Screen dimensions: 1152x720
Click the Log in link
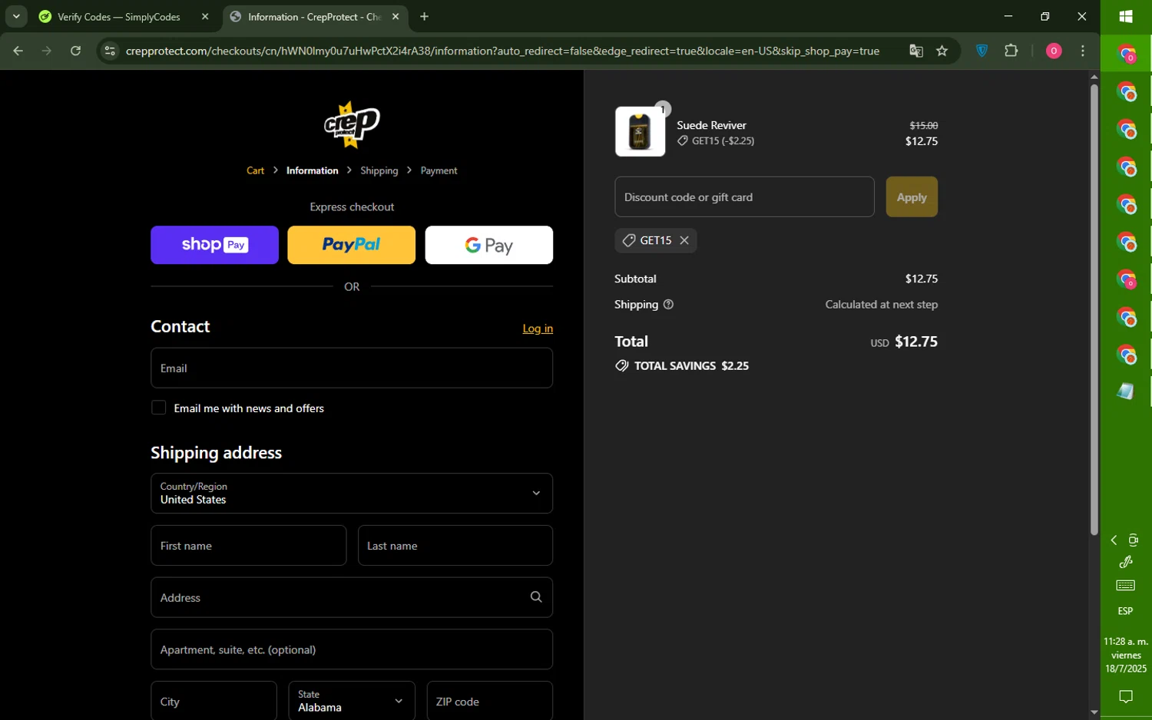[538, 329]
